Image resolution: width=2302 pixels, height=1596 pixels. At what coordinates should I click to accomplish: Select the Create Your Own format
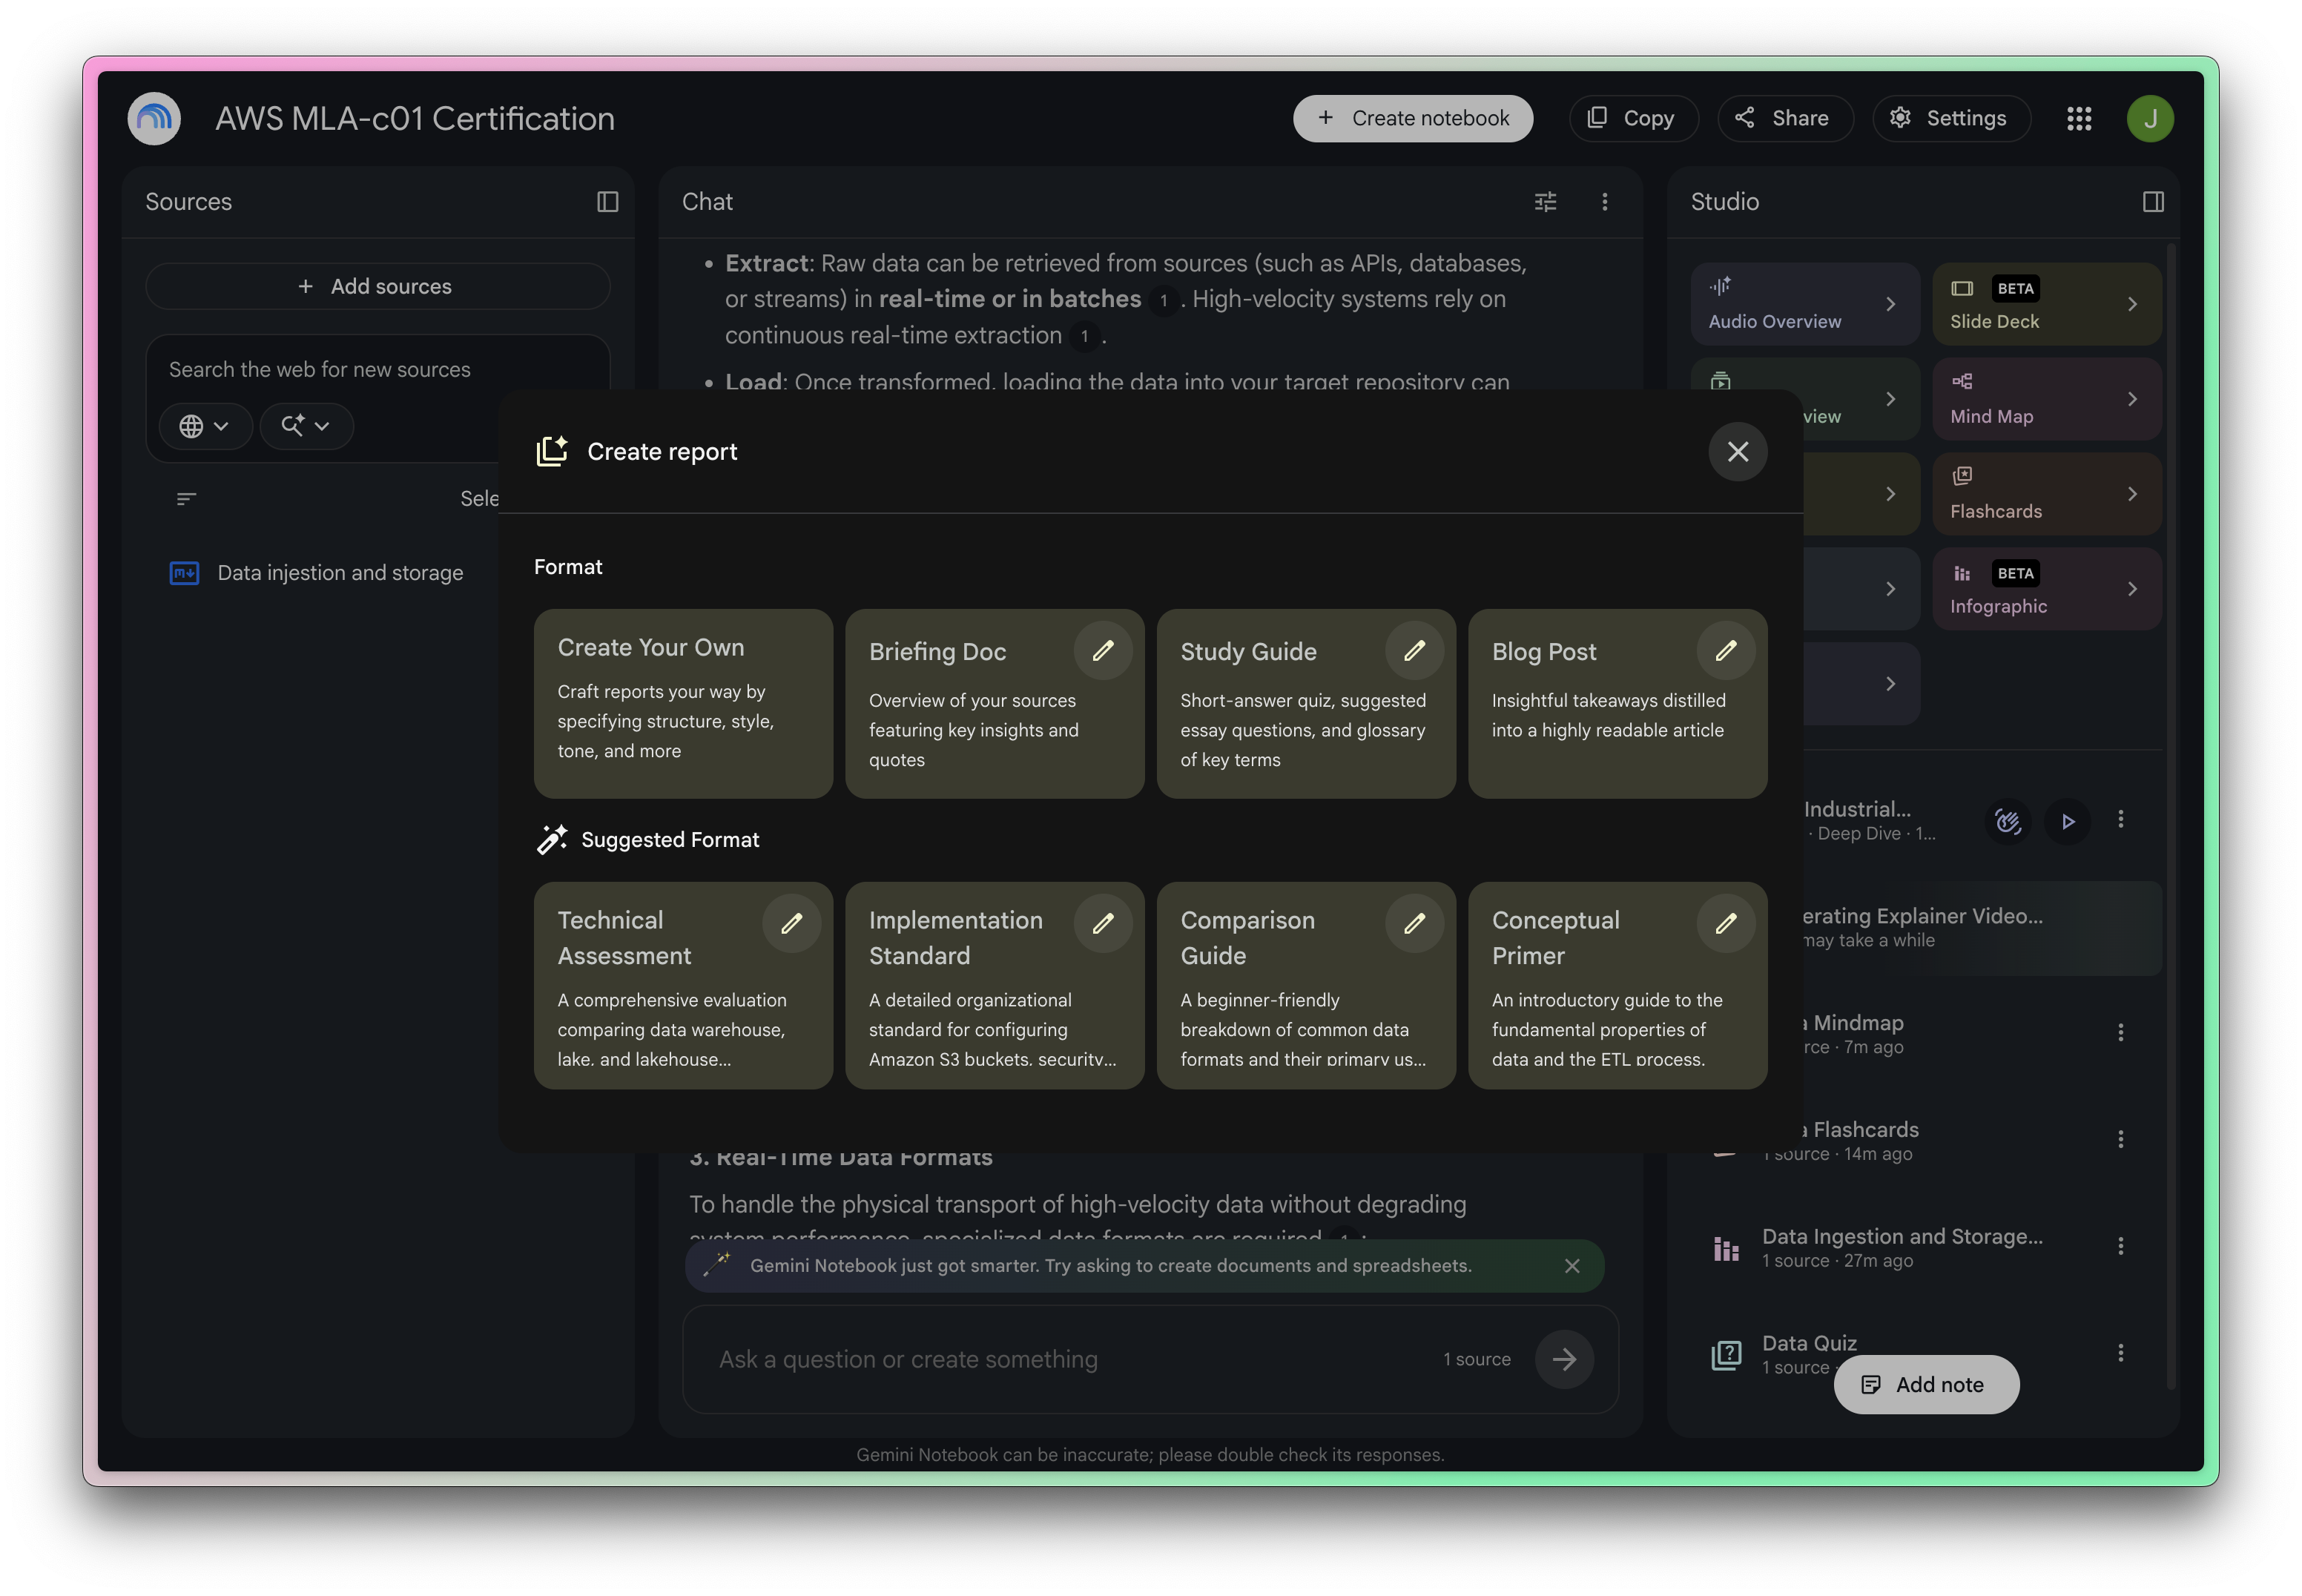click(x=683, y=704)
